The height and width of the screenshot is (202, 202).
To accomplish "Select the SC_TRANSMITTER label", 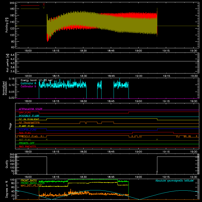I will pos(29,123).
